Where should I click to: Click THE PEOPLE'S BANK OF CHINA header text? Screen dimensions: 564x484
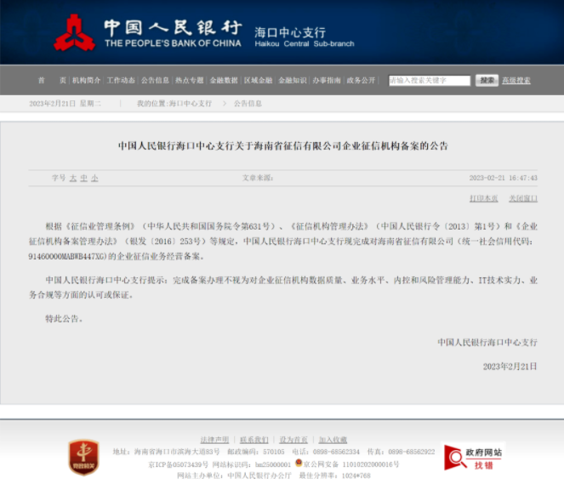tap(173, 43)
